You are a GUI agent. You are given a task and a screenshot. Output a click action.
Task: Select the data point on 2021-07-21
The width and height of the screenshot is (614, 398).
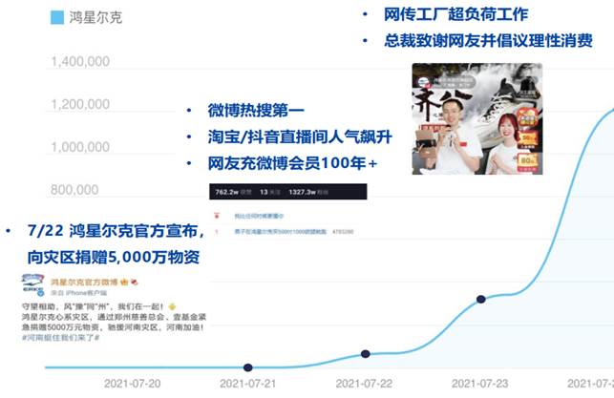248,367
